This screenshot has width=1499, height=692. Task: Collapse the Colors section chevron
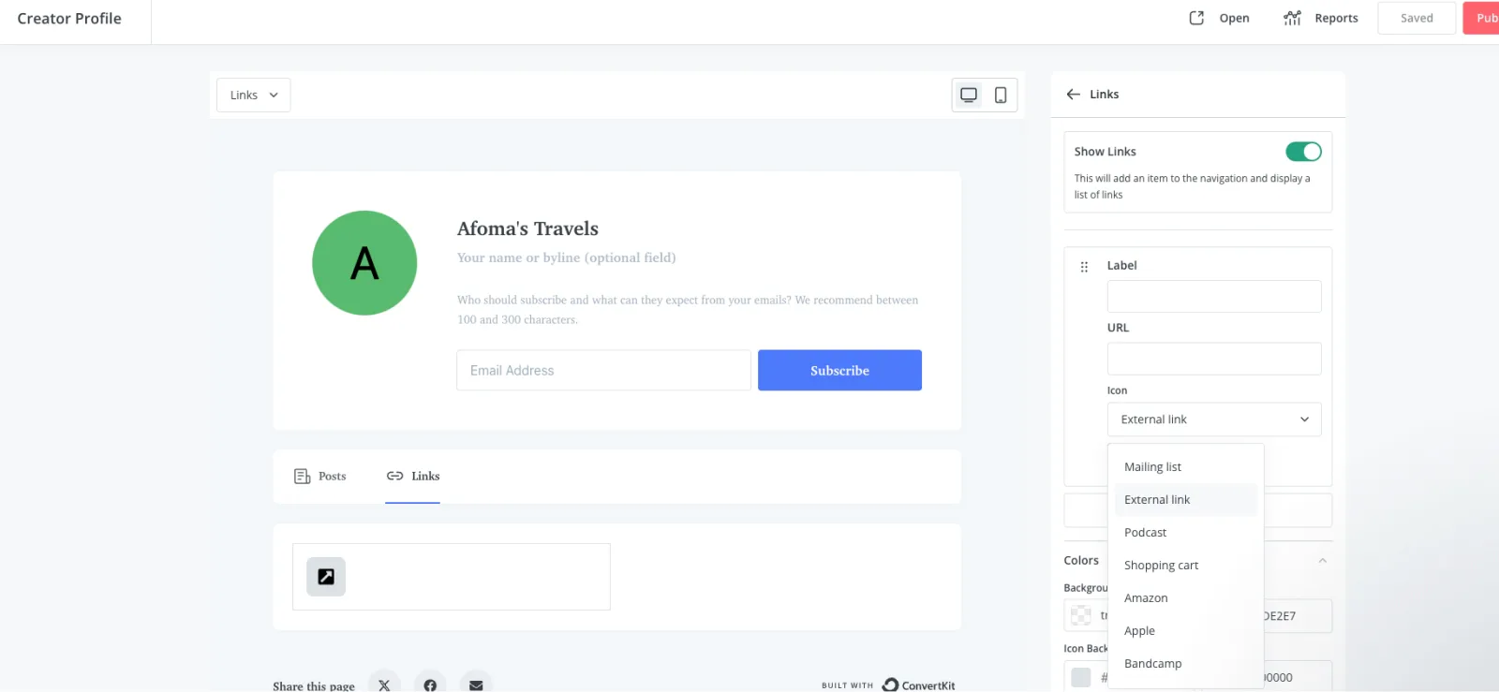click(1322, 561)
